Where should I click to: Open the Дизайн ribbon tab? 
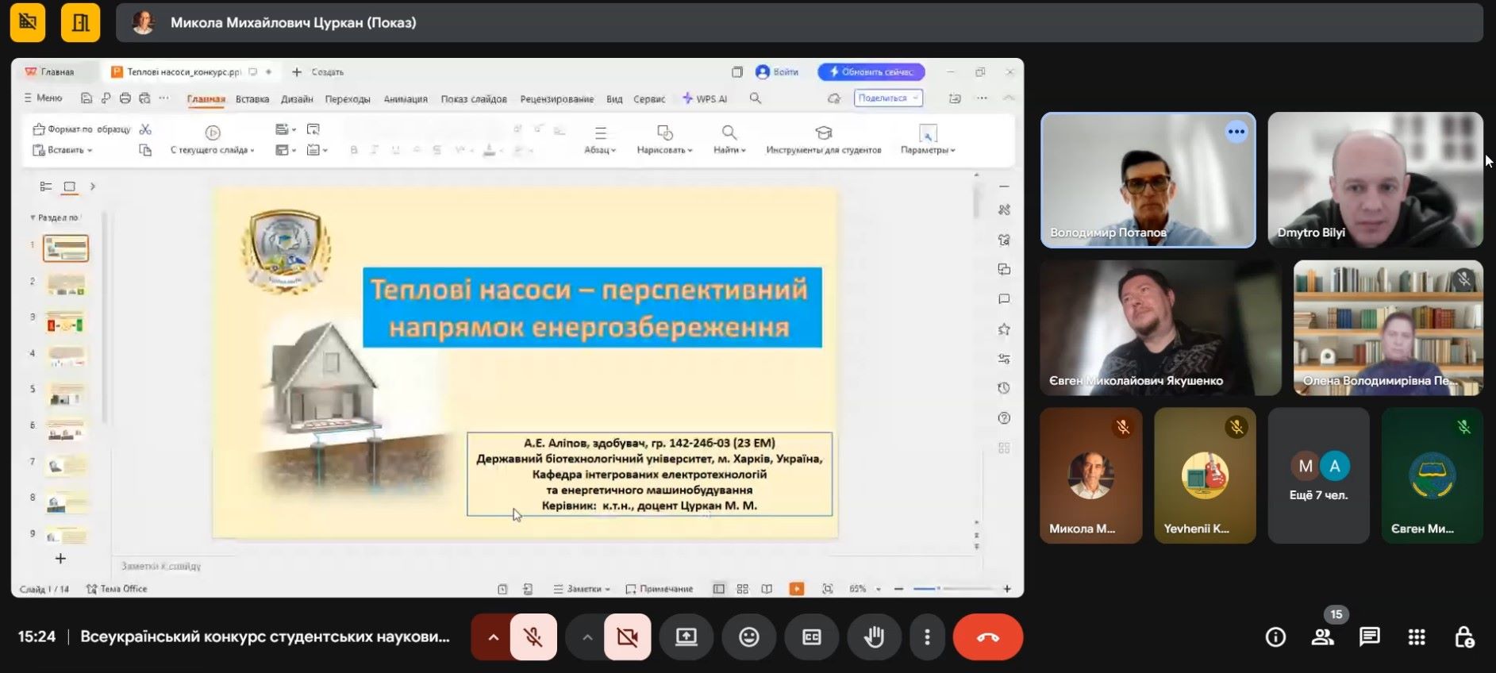[297, 99]
